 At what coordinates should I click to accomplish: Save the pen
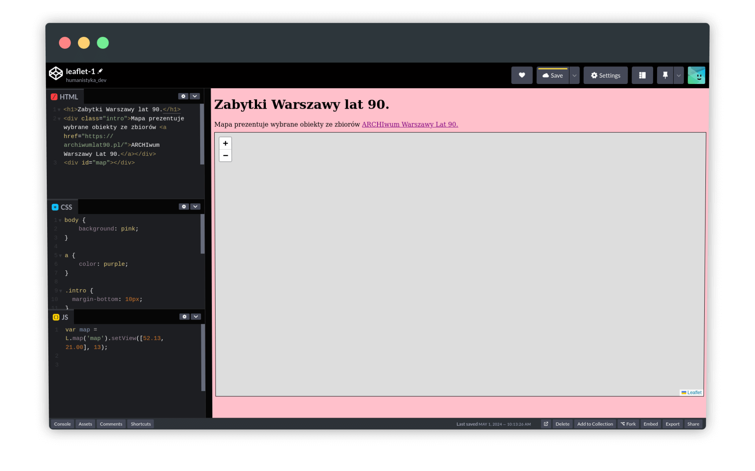pos(552,75)
